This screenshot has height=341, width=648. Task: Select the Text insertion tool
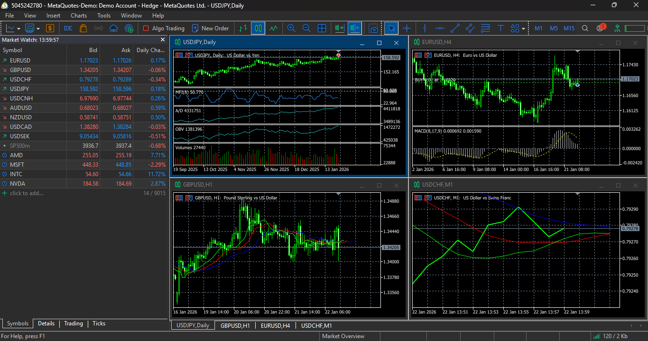pyautogui.click(x=501, y=28)
